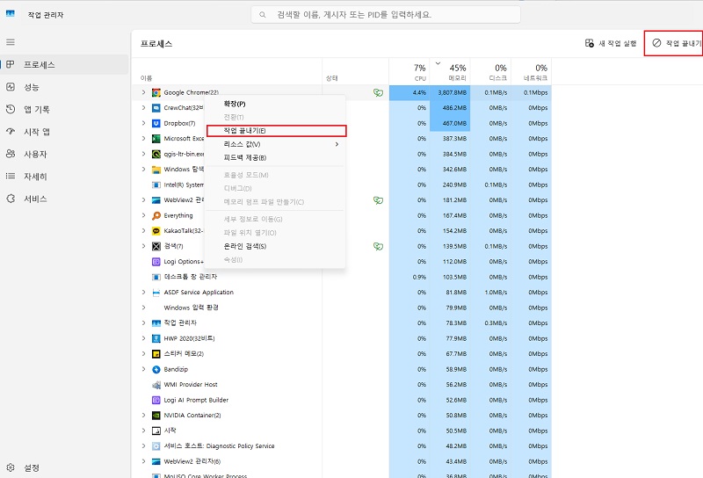This screenshot has width=703, height=478.
Task: Click the KakaoTalk process icon
Action: click(156, 231)
